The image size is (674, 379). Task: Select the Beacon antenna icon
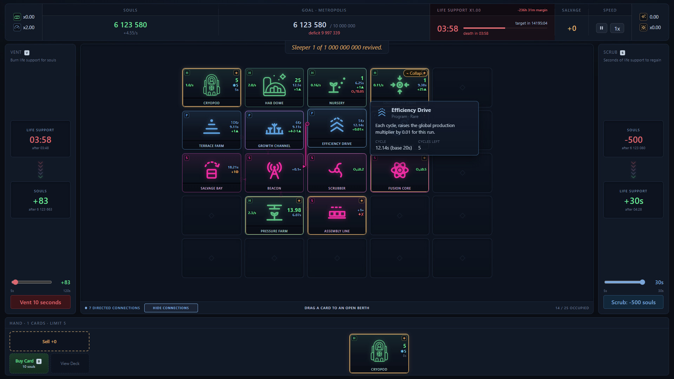tap(275, 171)
